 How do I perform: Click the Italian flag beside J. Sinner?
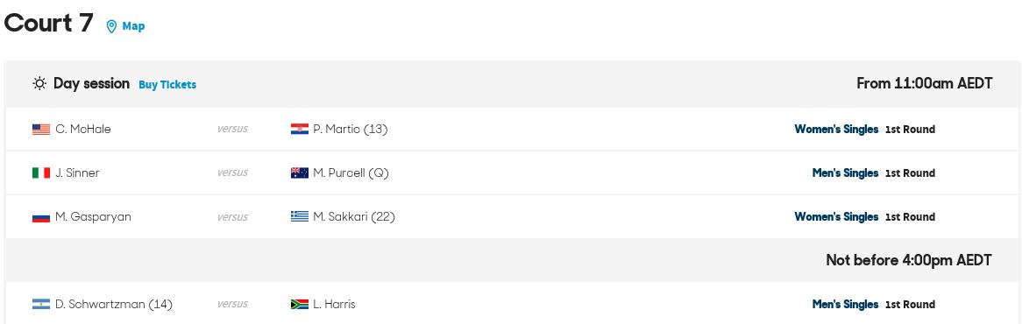[41, 173]
